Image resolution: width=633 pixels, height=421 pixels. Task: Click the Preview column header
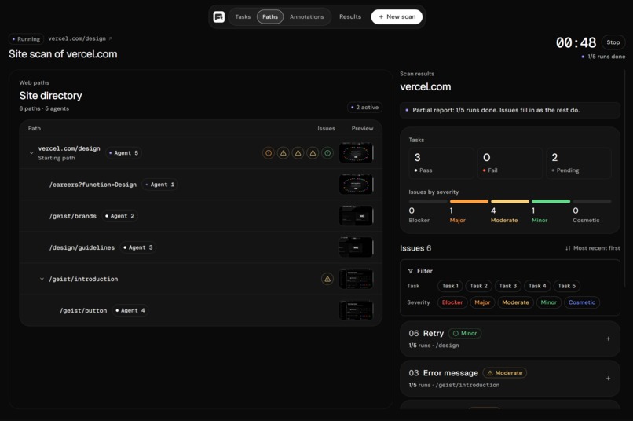click(x=362, y=128)
